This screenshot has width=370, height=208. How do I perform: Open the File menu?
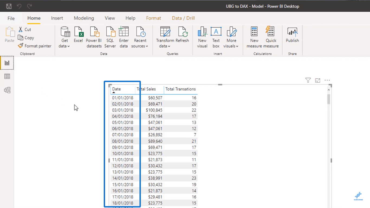[11, 18]
